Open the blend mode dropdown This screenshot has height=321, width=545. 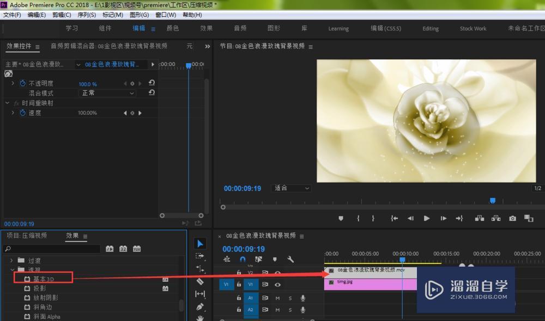pyautogui.click(x=107, y=93)
